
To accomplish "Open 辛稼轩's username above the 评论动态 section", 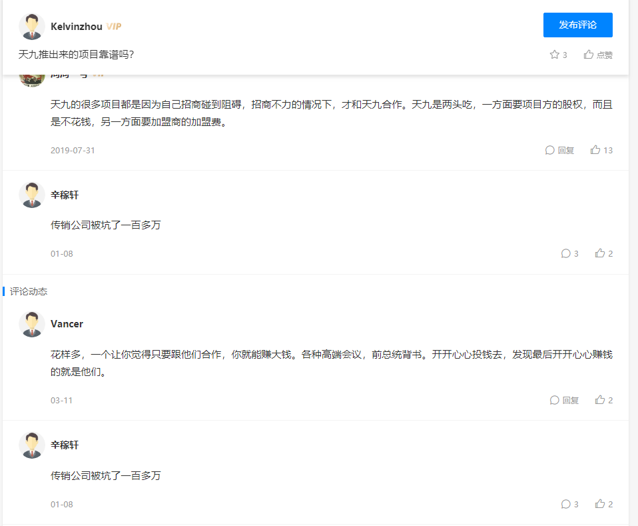I will click(x=65, y=195).
